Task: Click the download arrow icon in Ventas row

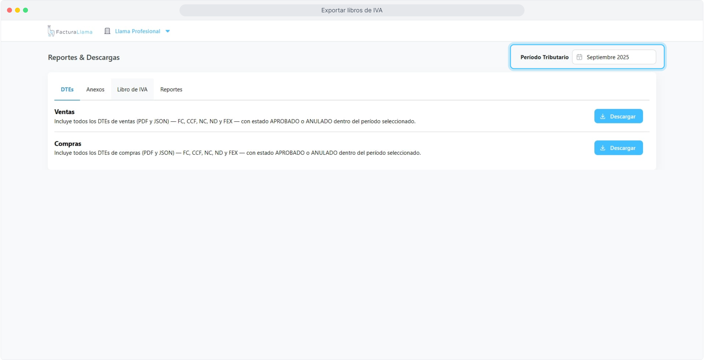Action: pos(603,116)
